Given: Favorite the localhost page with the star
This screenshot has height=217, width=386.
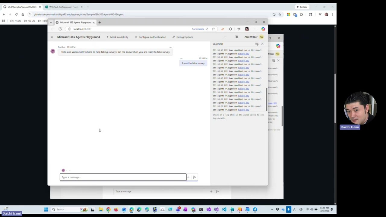Looking at the screenshot, I should click(213, 29).
